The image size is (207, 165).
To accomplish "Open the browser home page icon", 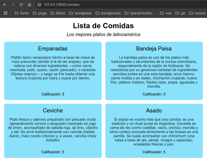I will coord(29,5).
